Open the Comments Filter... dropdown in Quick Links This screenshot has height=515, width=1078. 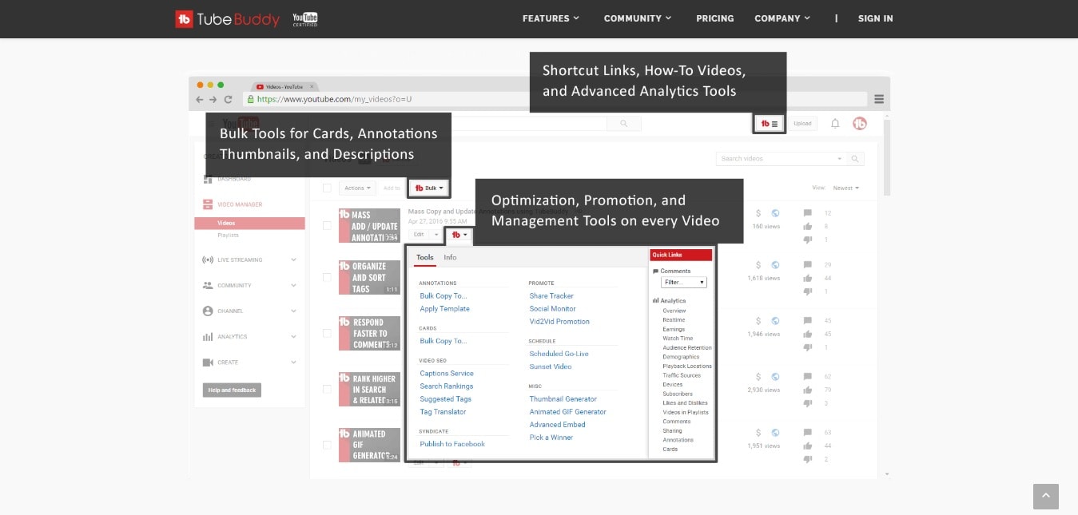coord(684,283)
